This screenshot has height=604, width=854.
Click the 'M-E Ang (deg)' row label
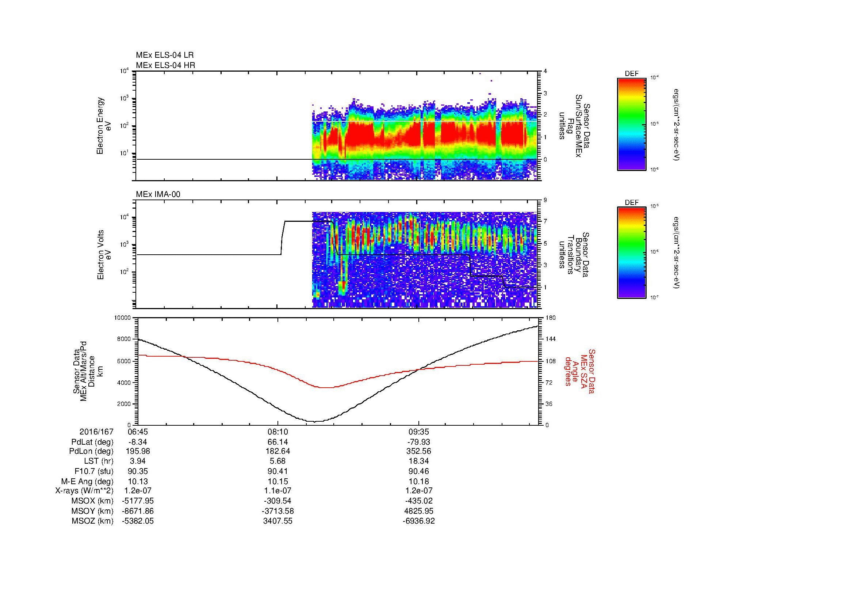87,482
